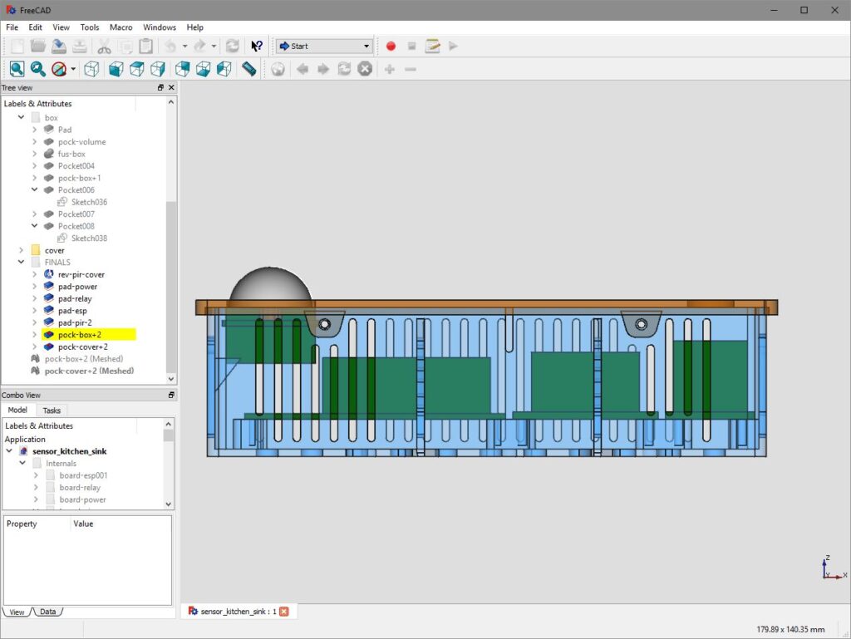Open the View menu
The image size is (851, 639).
point(61,27)
